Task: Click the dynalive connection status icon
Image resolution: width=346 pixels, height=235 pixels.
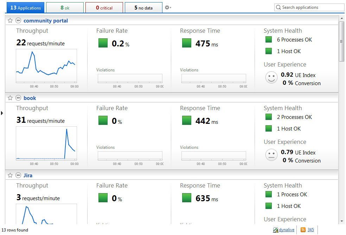Action: coord(276,230)
